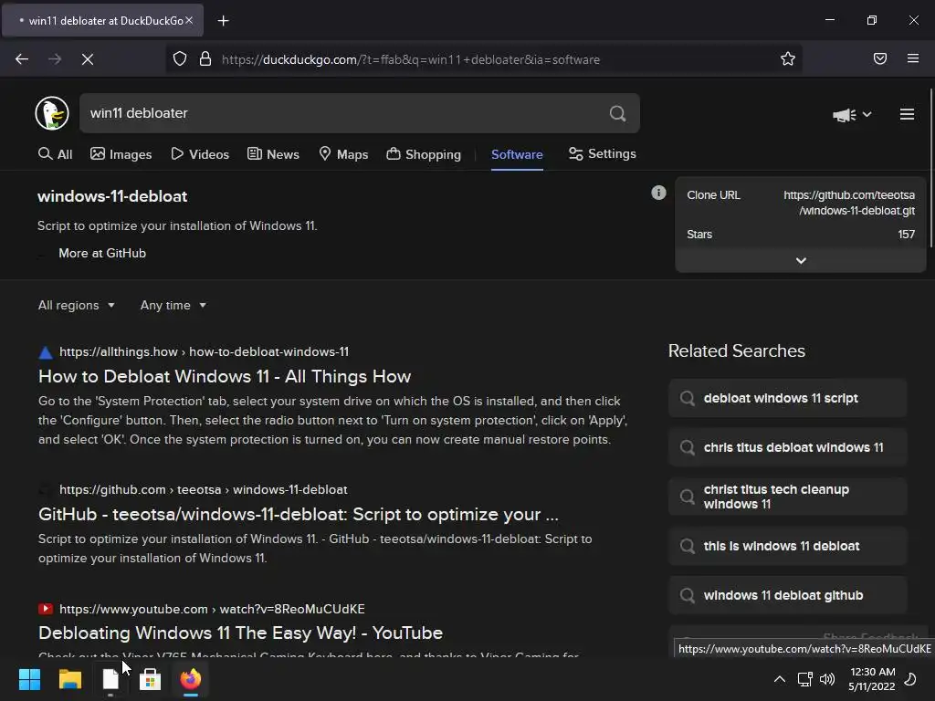Switch to the Maps tab

(343, 154)
